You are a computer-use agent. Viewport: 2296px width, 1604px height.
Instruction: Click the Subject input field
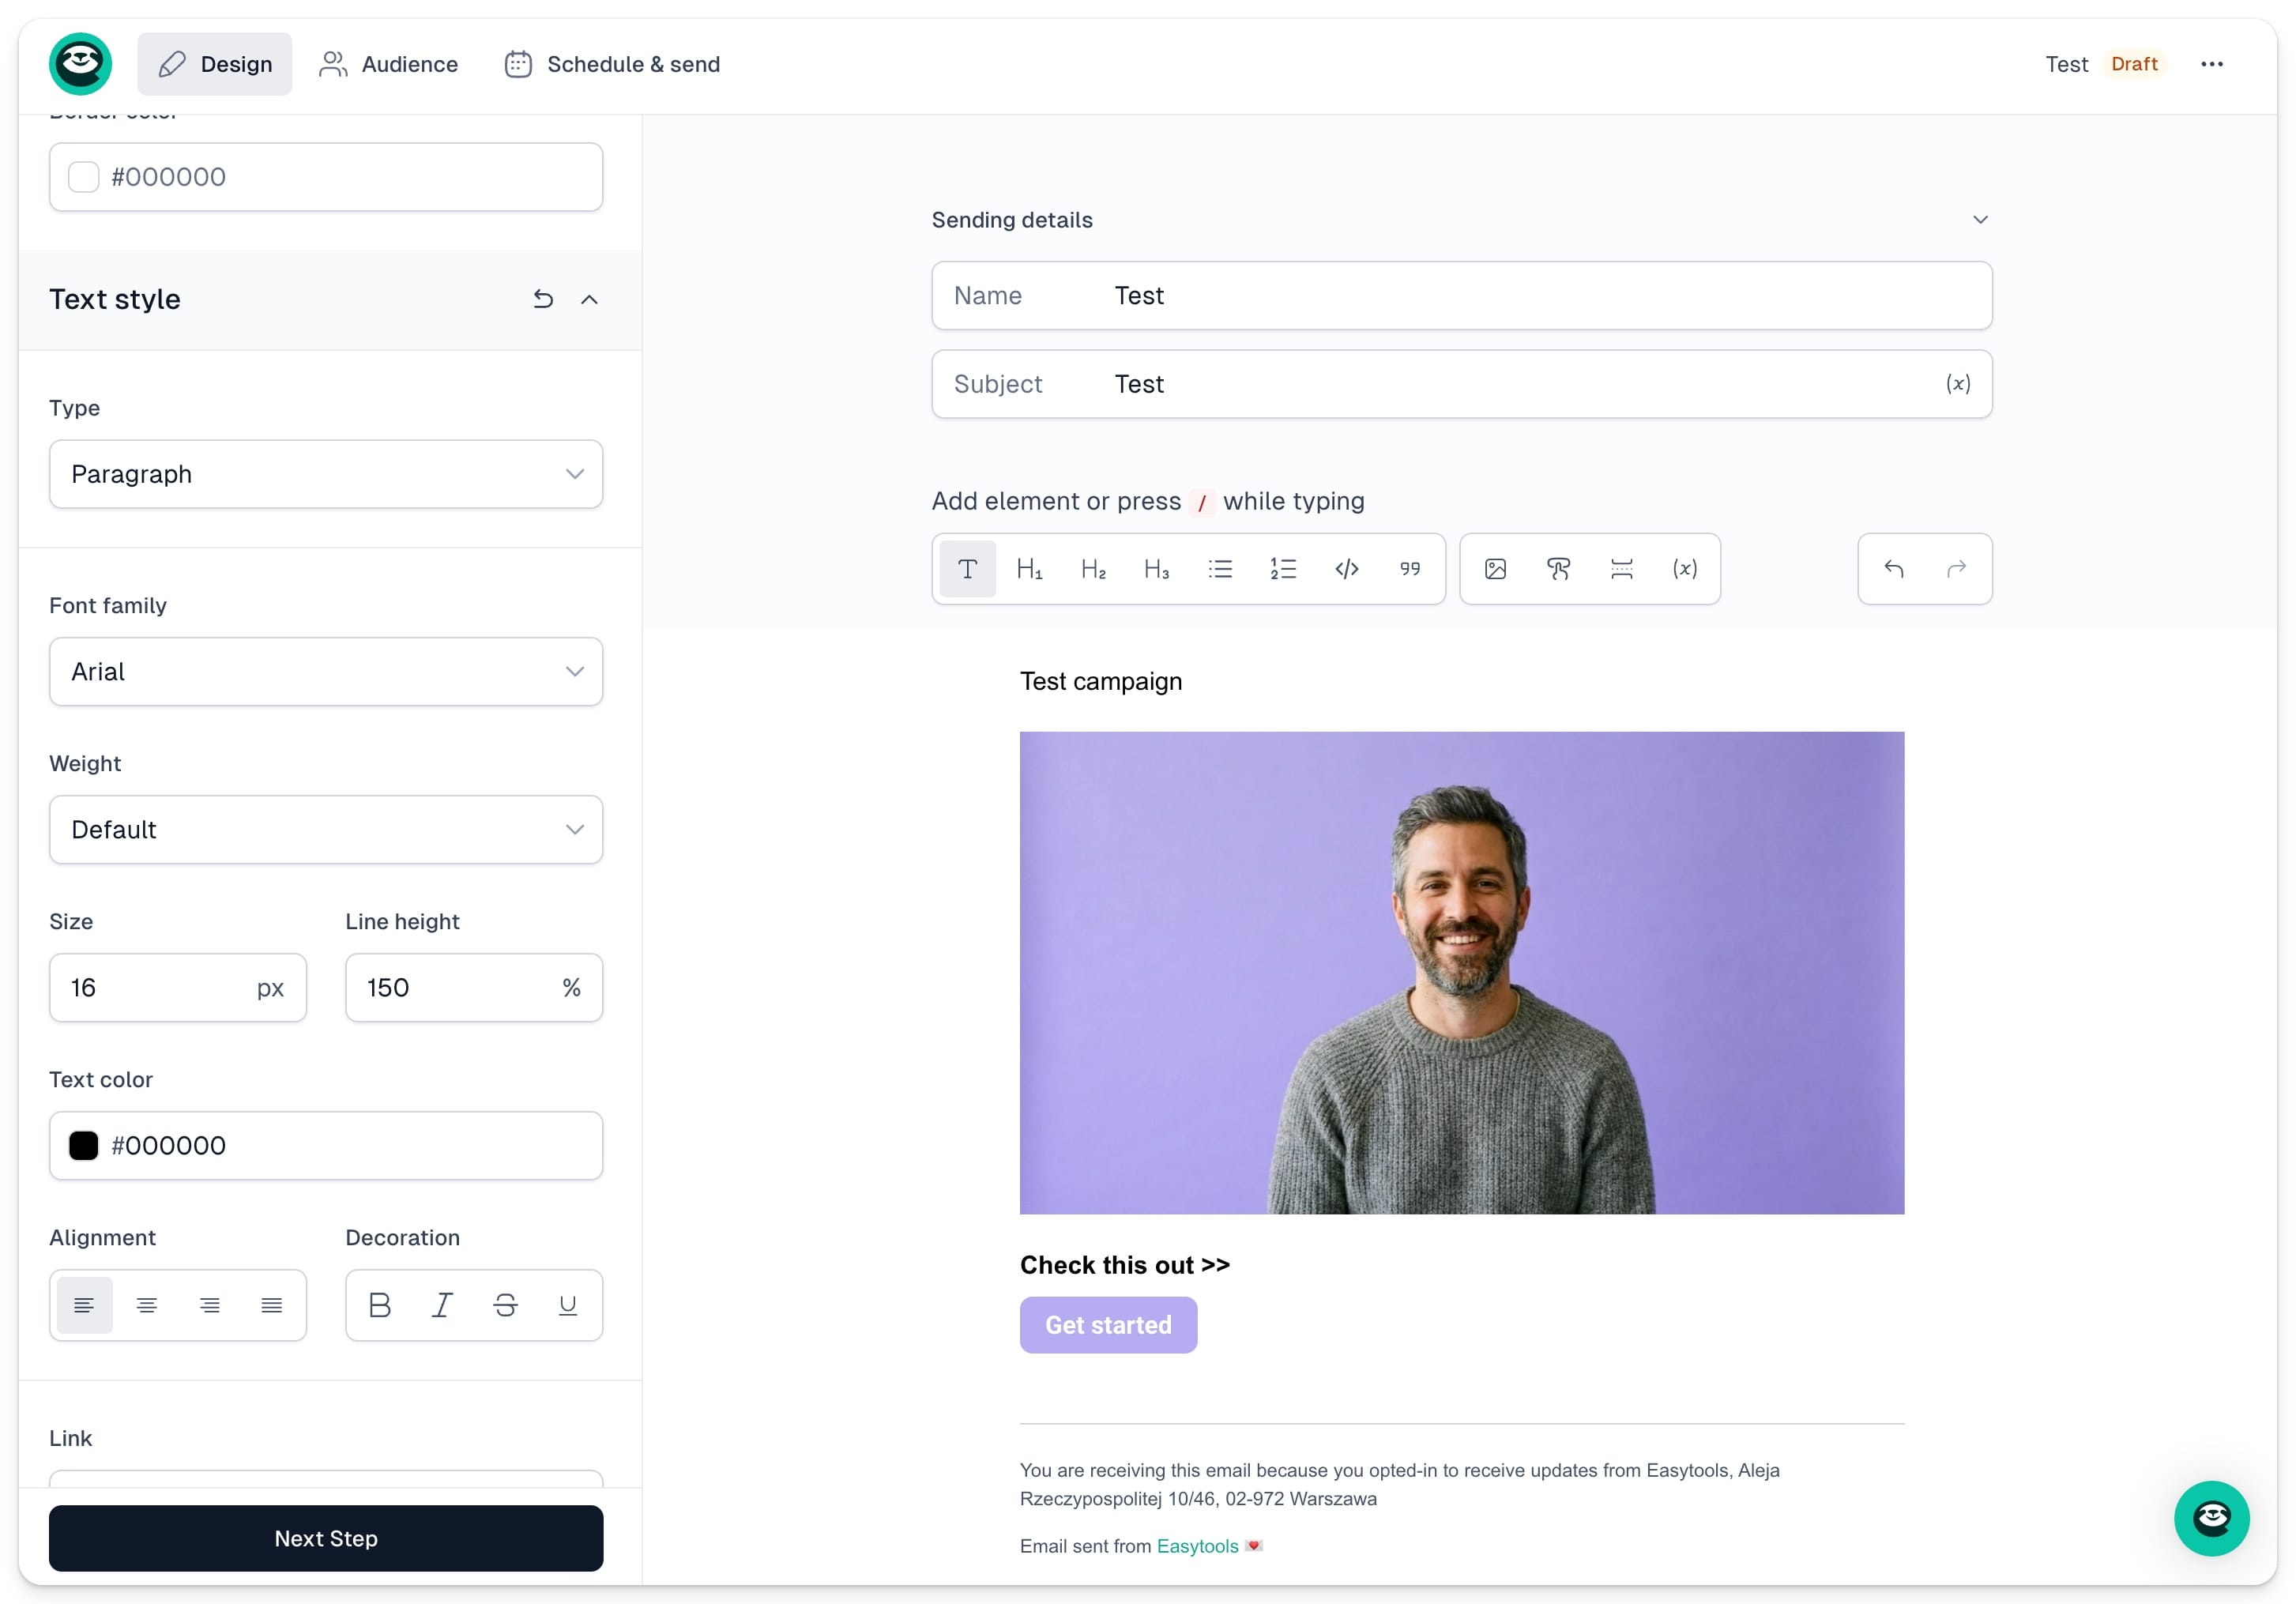point(1500,384)
